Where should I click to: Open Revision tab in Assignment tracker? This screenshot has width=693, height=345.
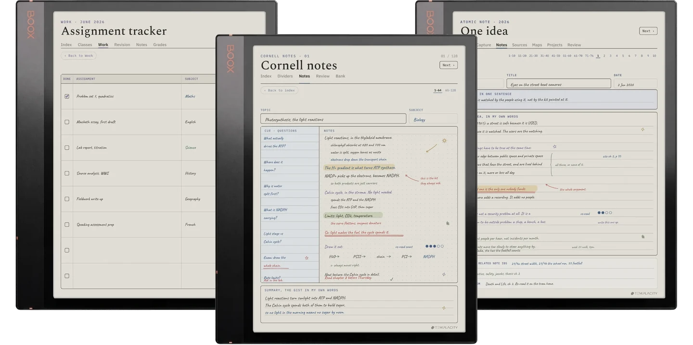click(x=122, y=45)
